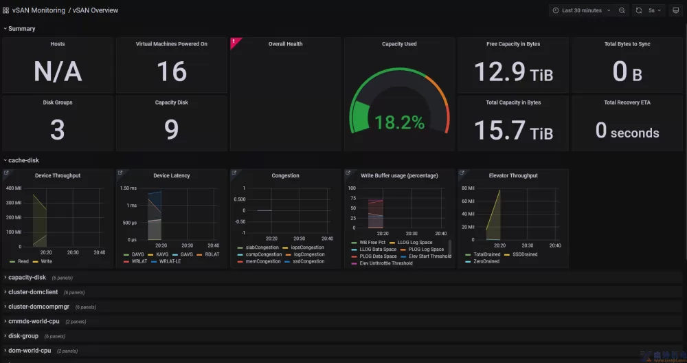Click the 12.9 TiB free capacity value
687x363 pixels.
click(x=513, y=71)
